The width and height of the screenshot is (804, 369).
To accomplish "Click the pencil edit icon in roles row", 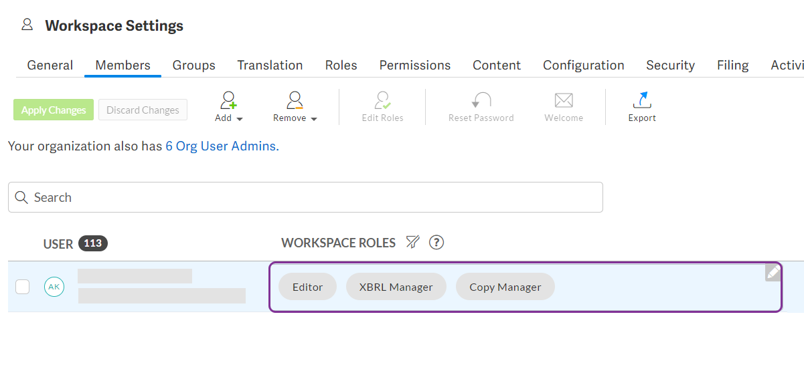I will (x=773, y=273).
